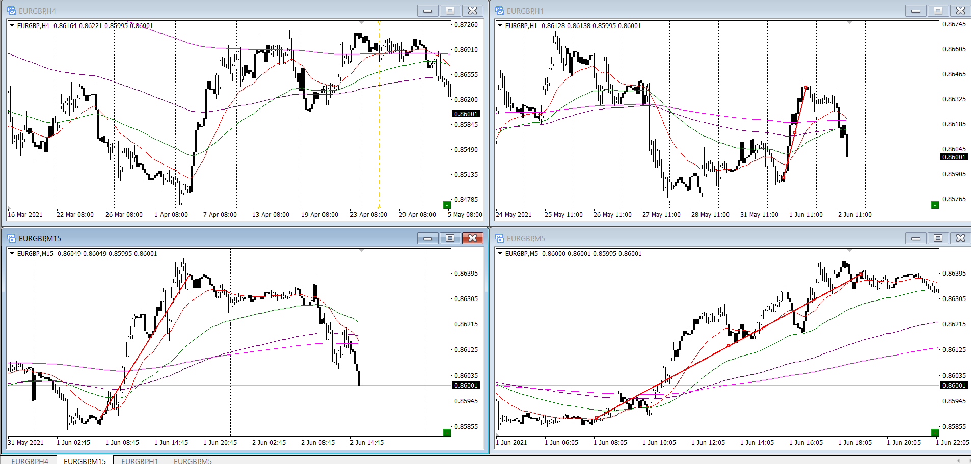
Task: Minimize the EURGBP,M5 chart window
Action: (916, 238)
